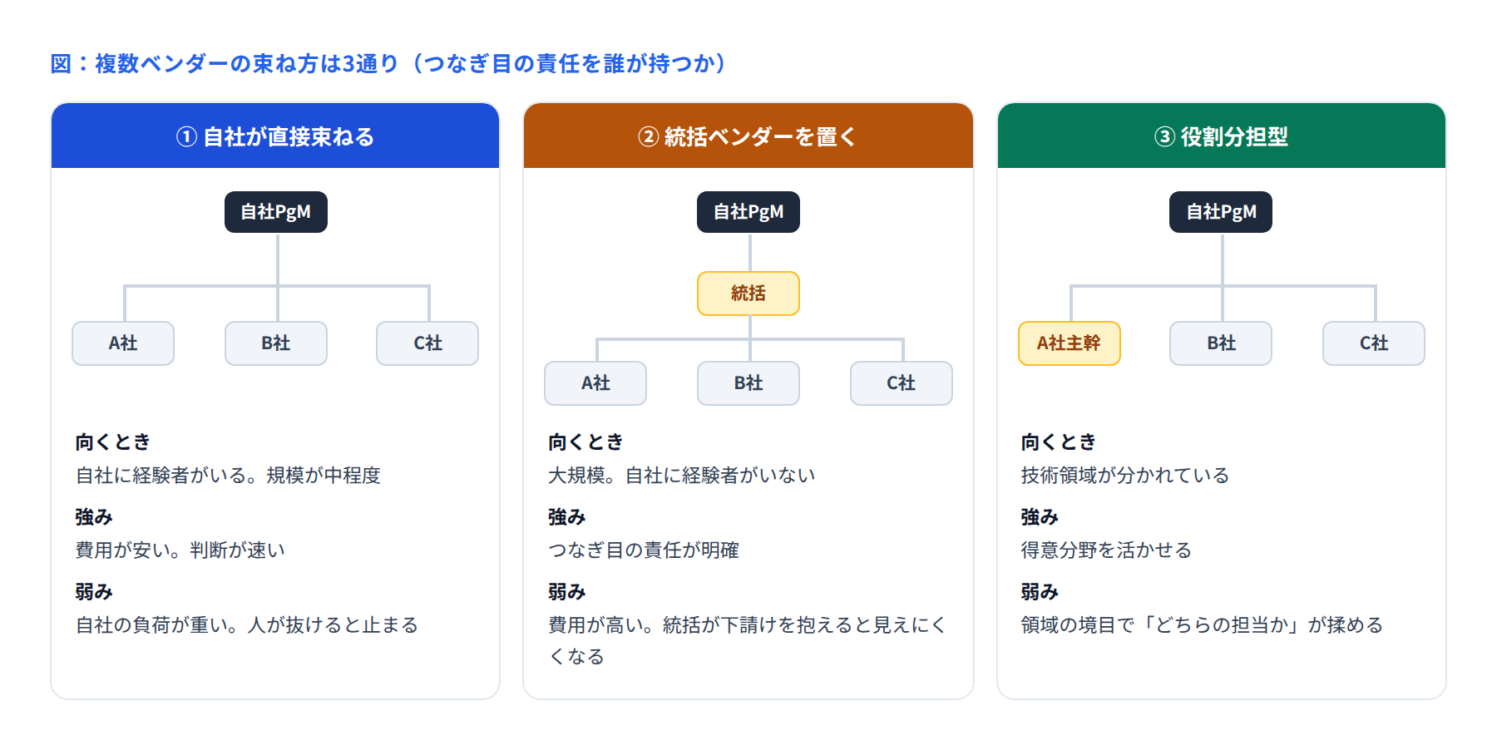The width and height of the screenshot is (1497, 750).
Task: Click the yellow 統括 node
Action: [748, 294]
